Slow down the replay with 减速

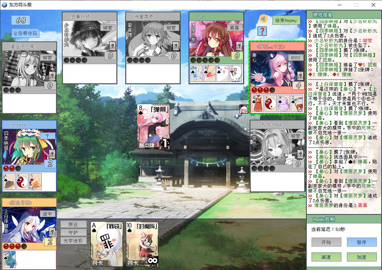coord(326,257)
